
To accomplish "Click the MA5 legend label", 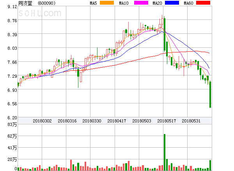I will [93, 3].
